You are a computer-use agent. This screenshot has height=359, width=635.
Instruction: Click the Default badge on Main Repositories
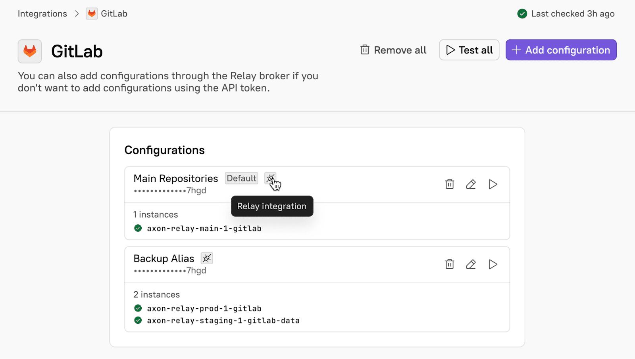[241, 178]
